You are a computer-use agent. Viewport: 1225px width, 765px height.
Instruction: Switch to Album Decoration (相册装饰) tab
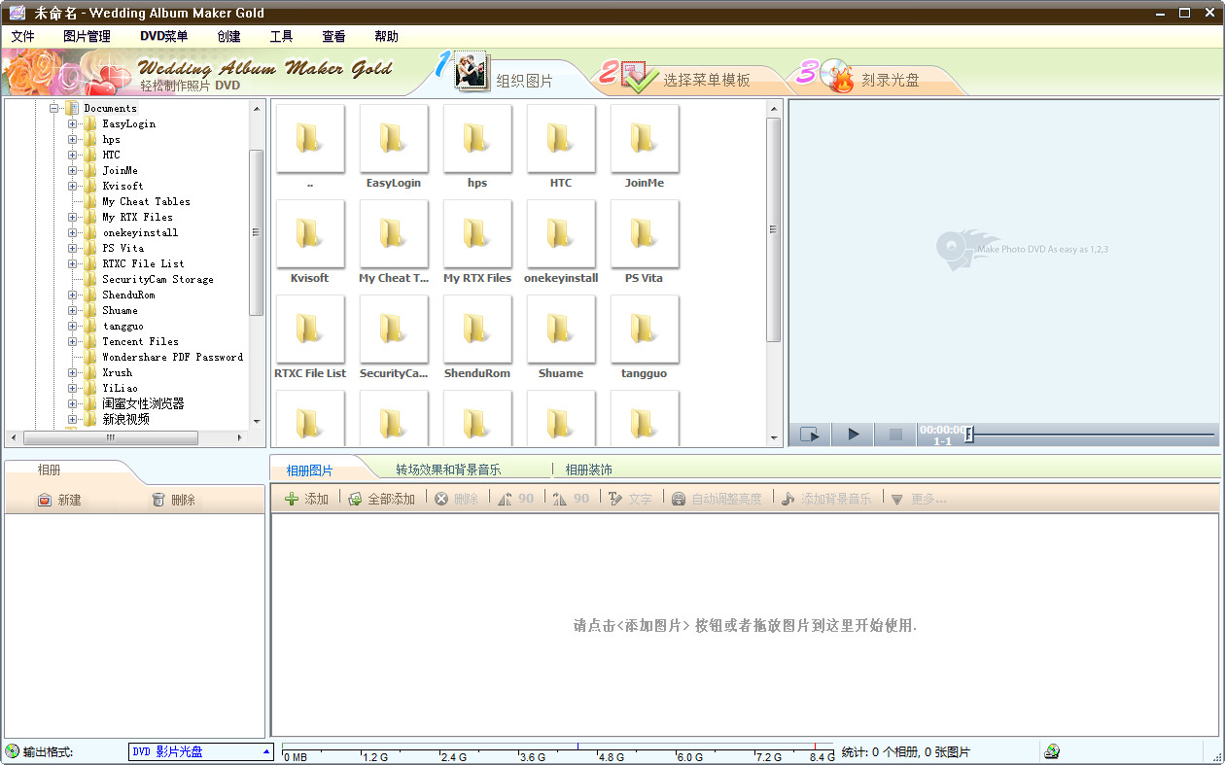589,469
